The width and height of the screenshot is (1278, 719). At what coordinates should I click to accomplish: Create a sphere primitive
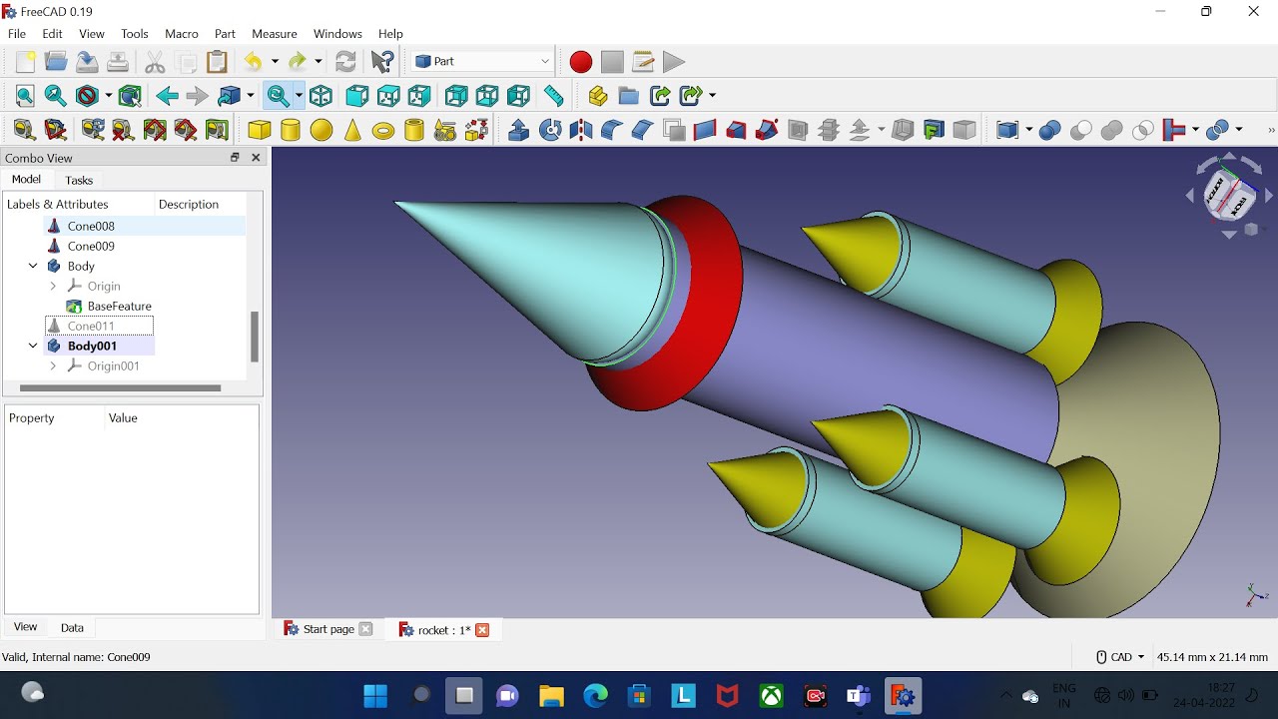coord(321,130)
